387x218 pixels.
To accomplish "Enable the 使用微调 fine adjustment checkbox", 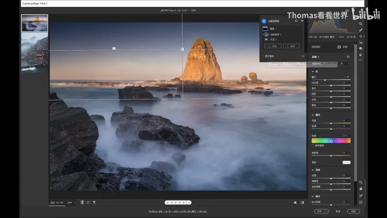I will coord(313,146).
